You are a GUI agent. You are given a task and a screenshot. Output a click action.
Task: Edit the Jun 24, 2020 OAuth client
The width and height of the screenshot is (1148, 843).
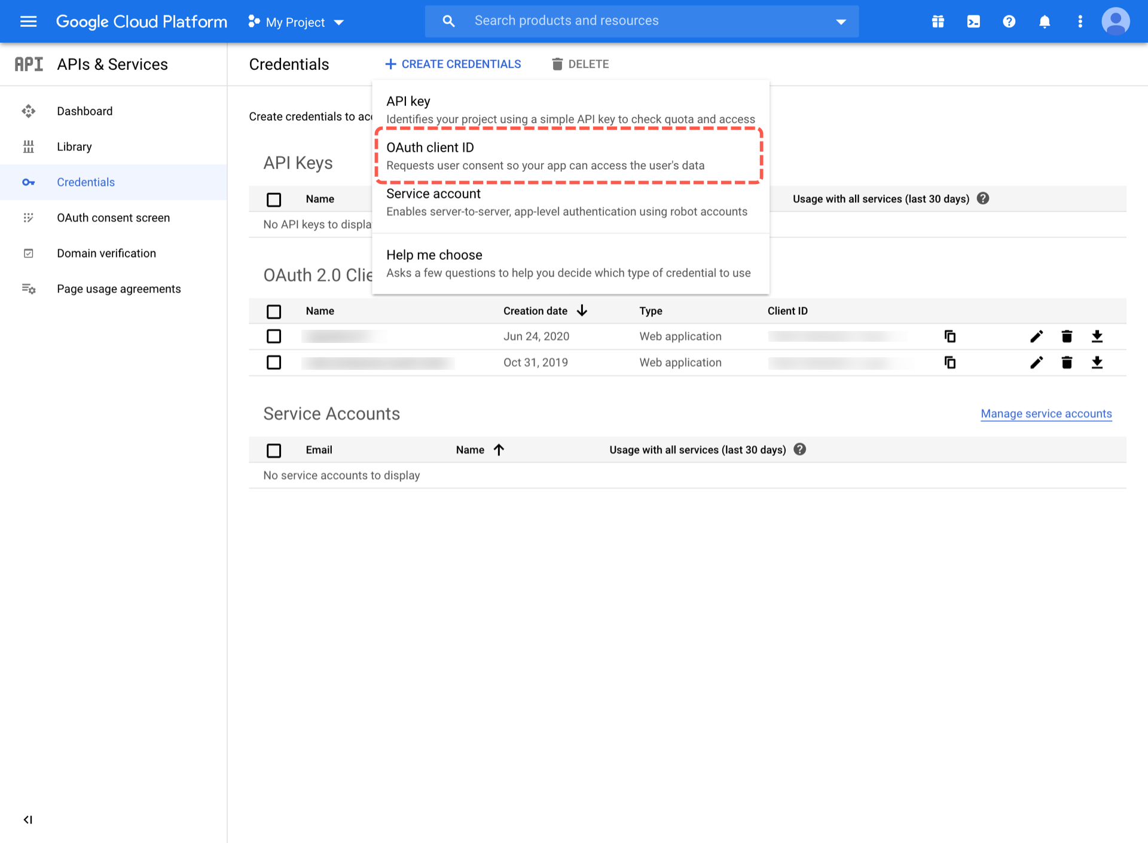pyautogui.click(x=1036, y=336)
